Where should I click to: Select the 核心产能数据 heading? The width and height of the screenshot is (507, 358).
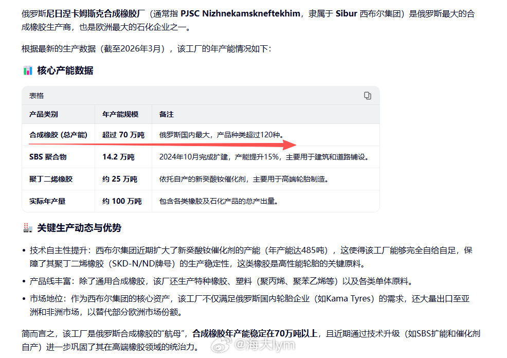[65, 70]
